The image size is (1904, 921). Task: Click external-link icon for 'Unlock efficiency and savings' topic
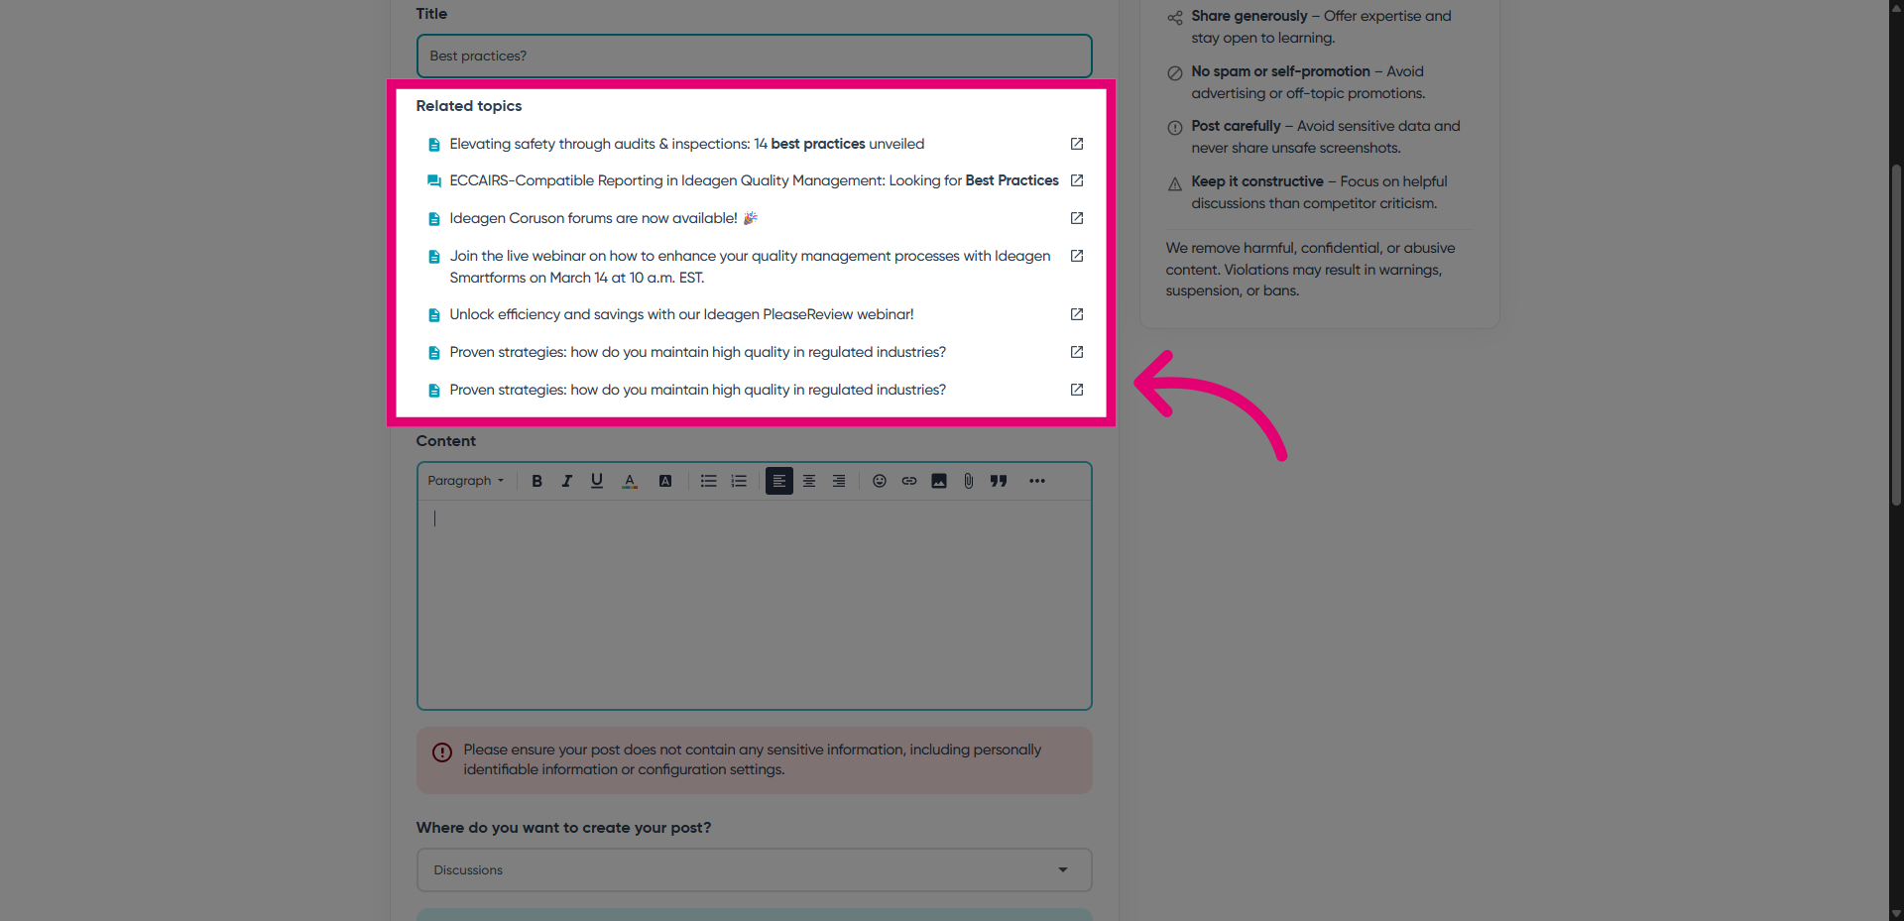(x=1077, y=314)
